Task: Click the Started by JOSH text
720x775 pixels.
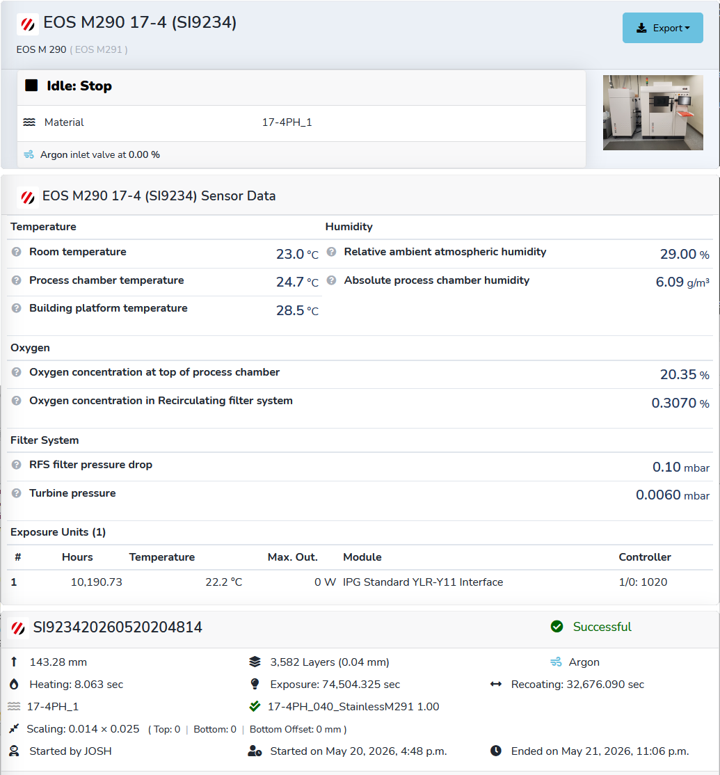Action: (71, 751)
